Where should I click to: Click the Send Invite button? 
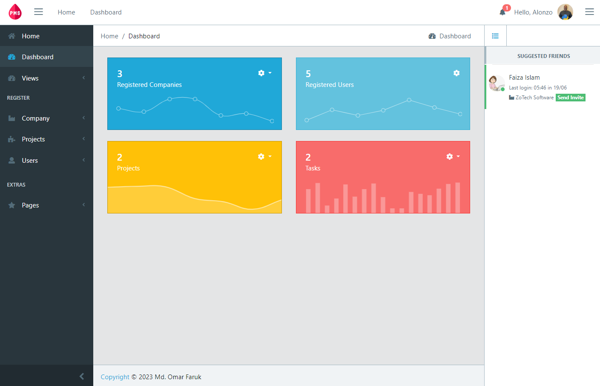point(570,98)
